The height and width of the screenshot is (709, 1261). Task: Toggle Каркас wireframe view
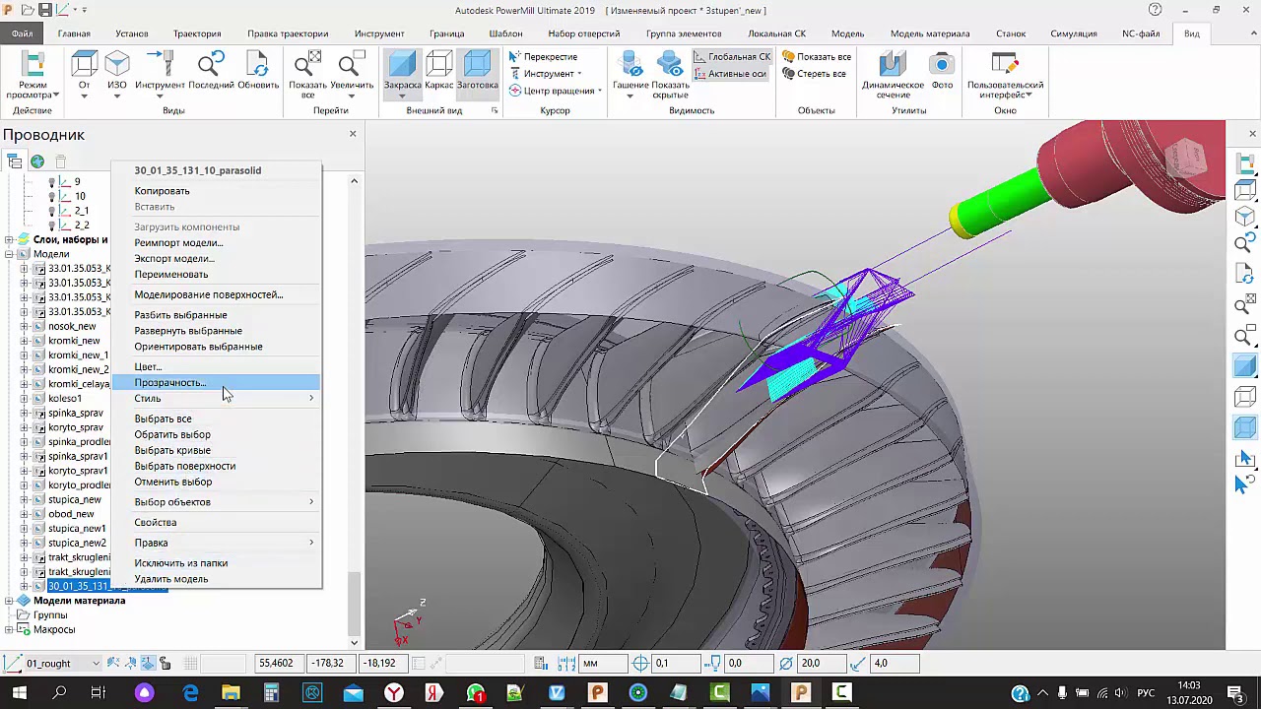[x=439, y=72]
